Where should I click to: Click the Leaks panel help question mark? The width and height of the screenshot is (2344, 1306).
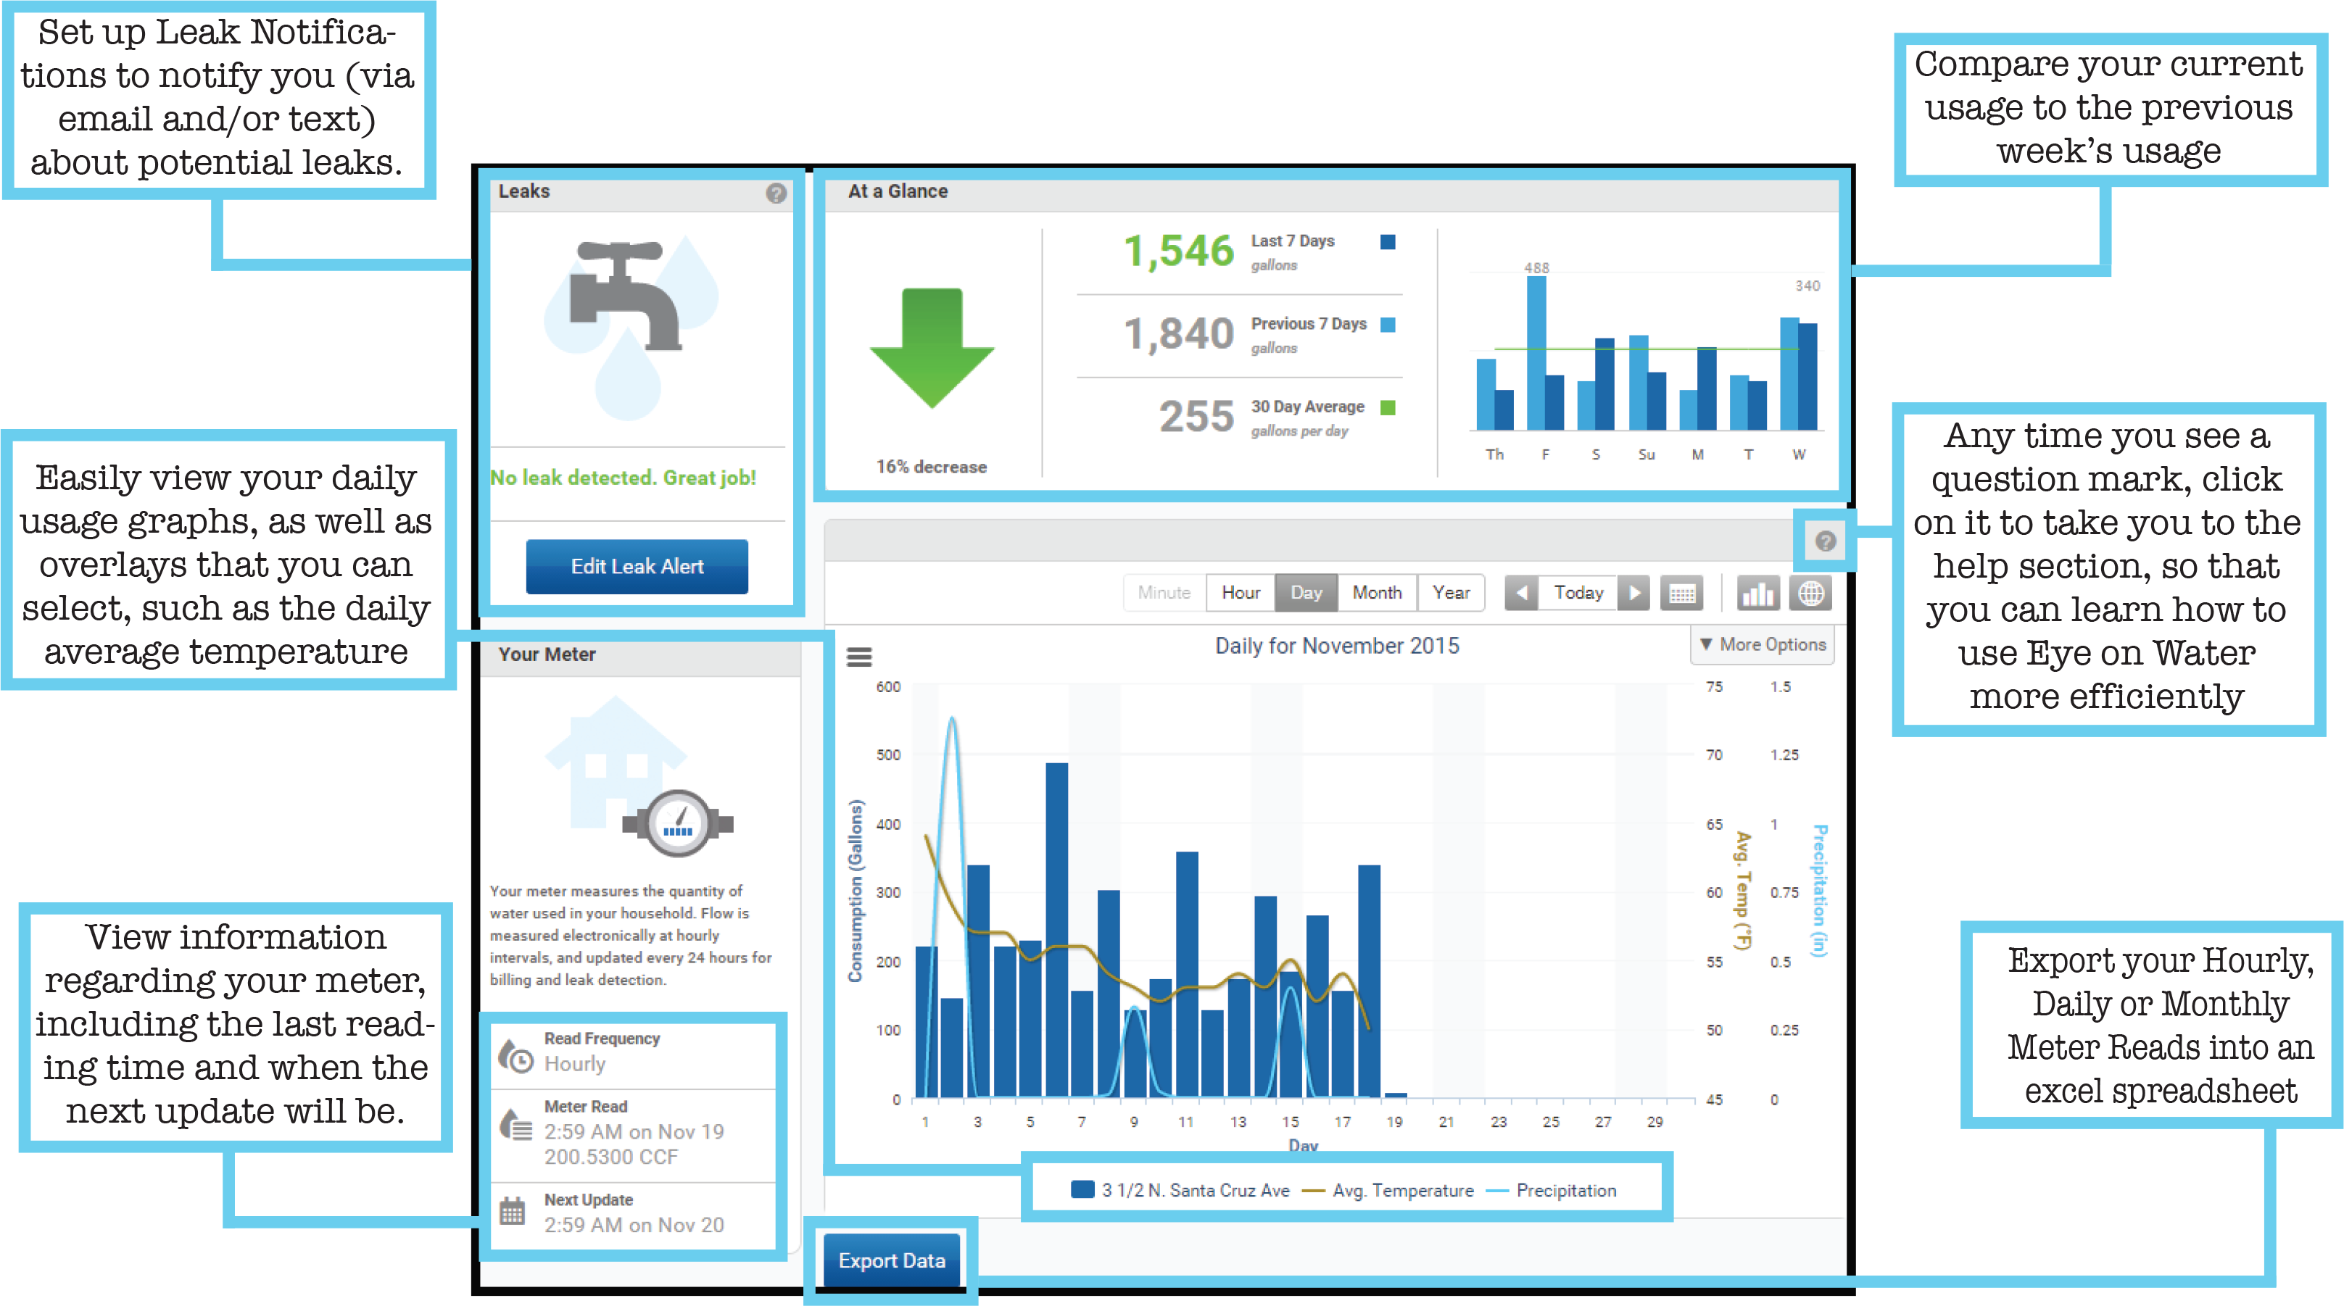point(775,193)
